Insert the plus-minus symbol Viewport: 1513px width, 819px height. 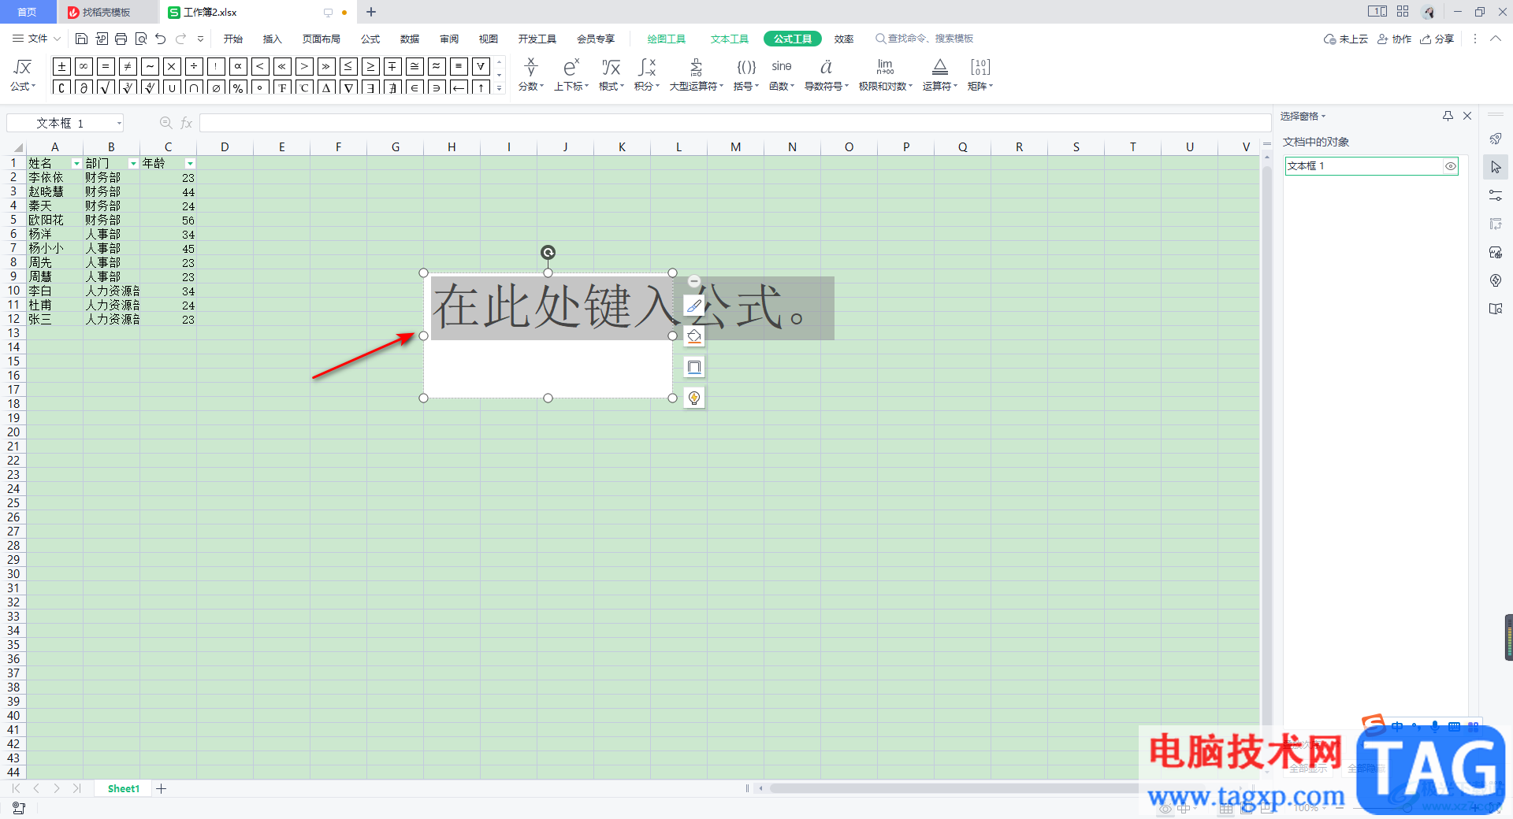[61, 66]
